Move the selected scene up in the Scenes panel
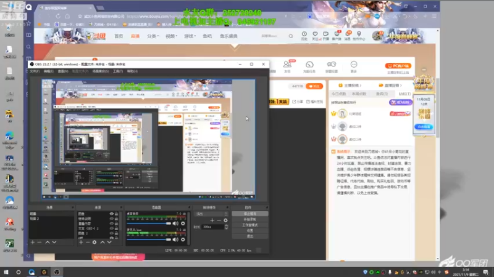 click(48, 243)
